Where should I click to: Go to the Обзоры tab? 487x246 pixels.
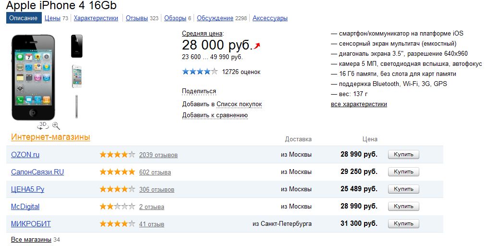tap(175, 18)
